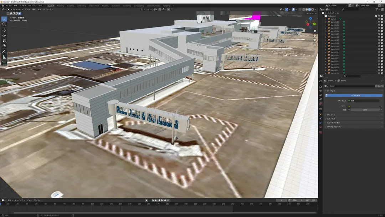Expand the bench.008 tree row
Image resolution: width=385 pixels, height=217 pixels.
(326, 43)
